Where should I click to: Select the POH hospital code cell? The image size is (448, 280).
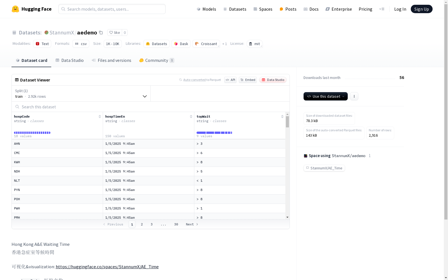pyautogui.click(x=57, y=199)
